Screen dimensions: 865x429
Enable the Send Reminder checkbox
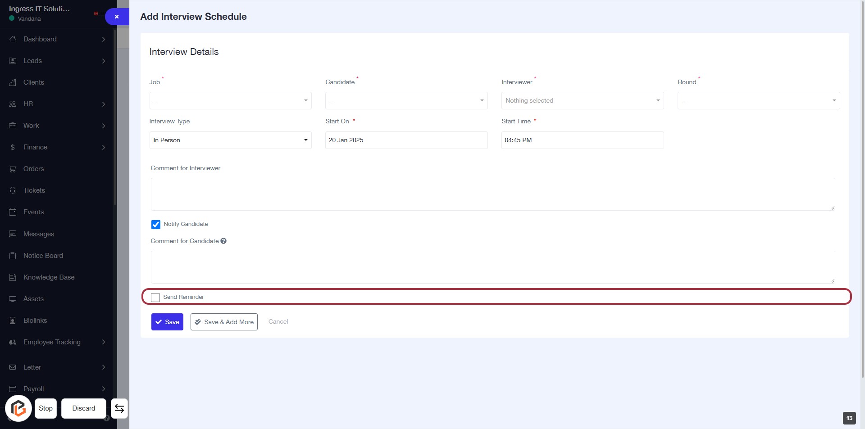point(155,298)
